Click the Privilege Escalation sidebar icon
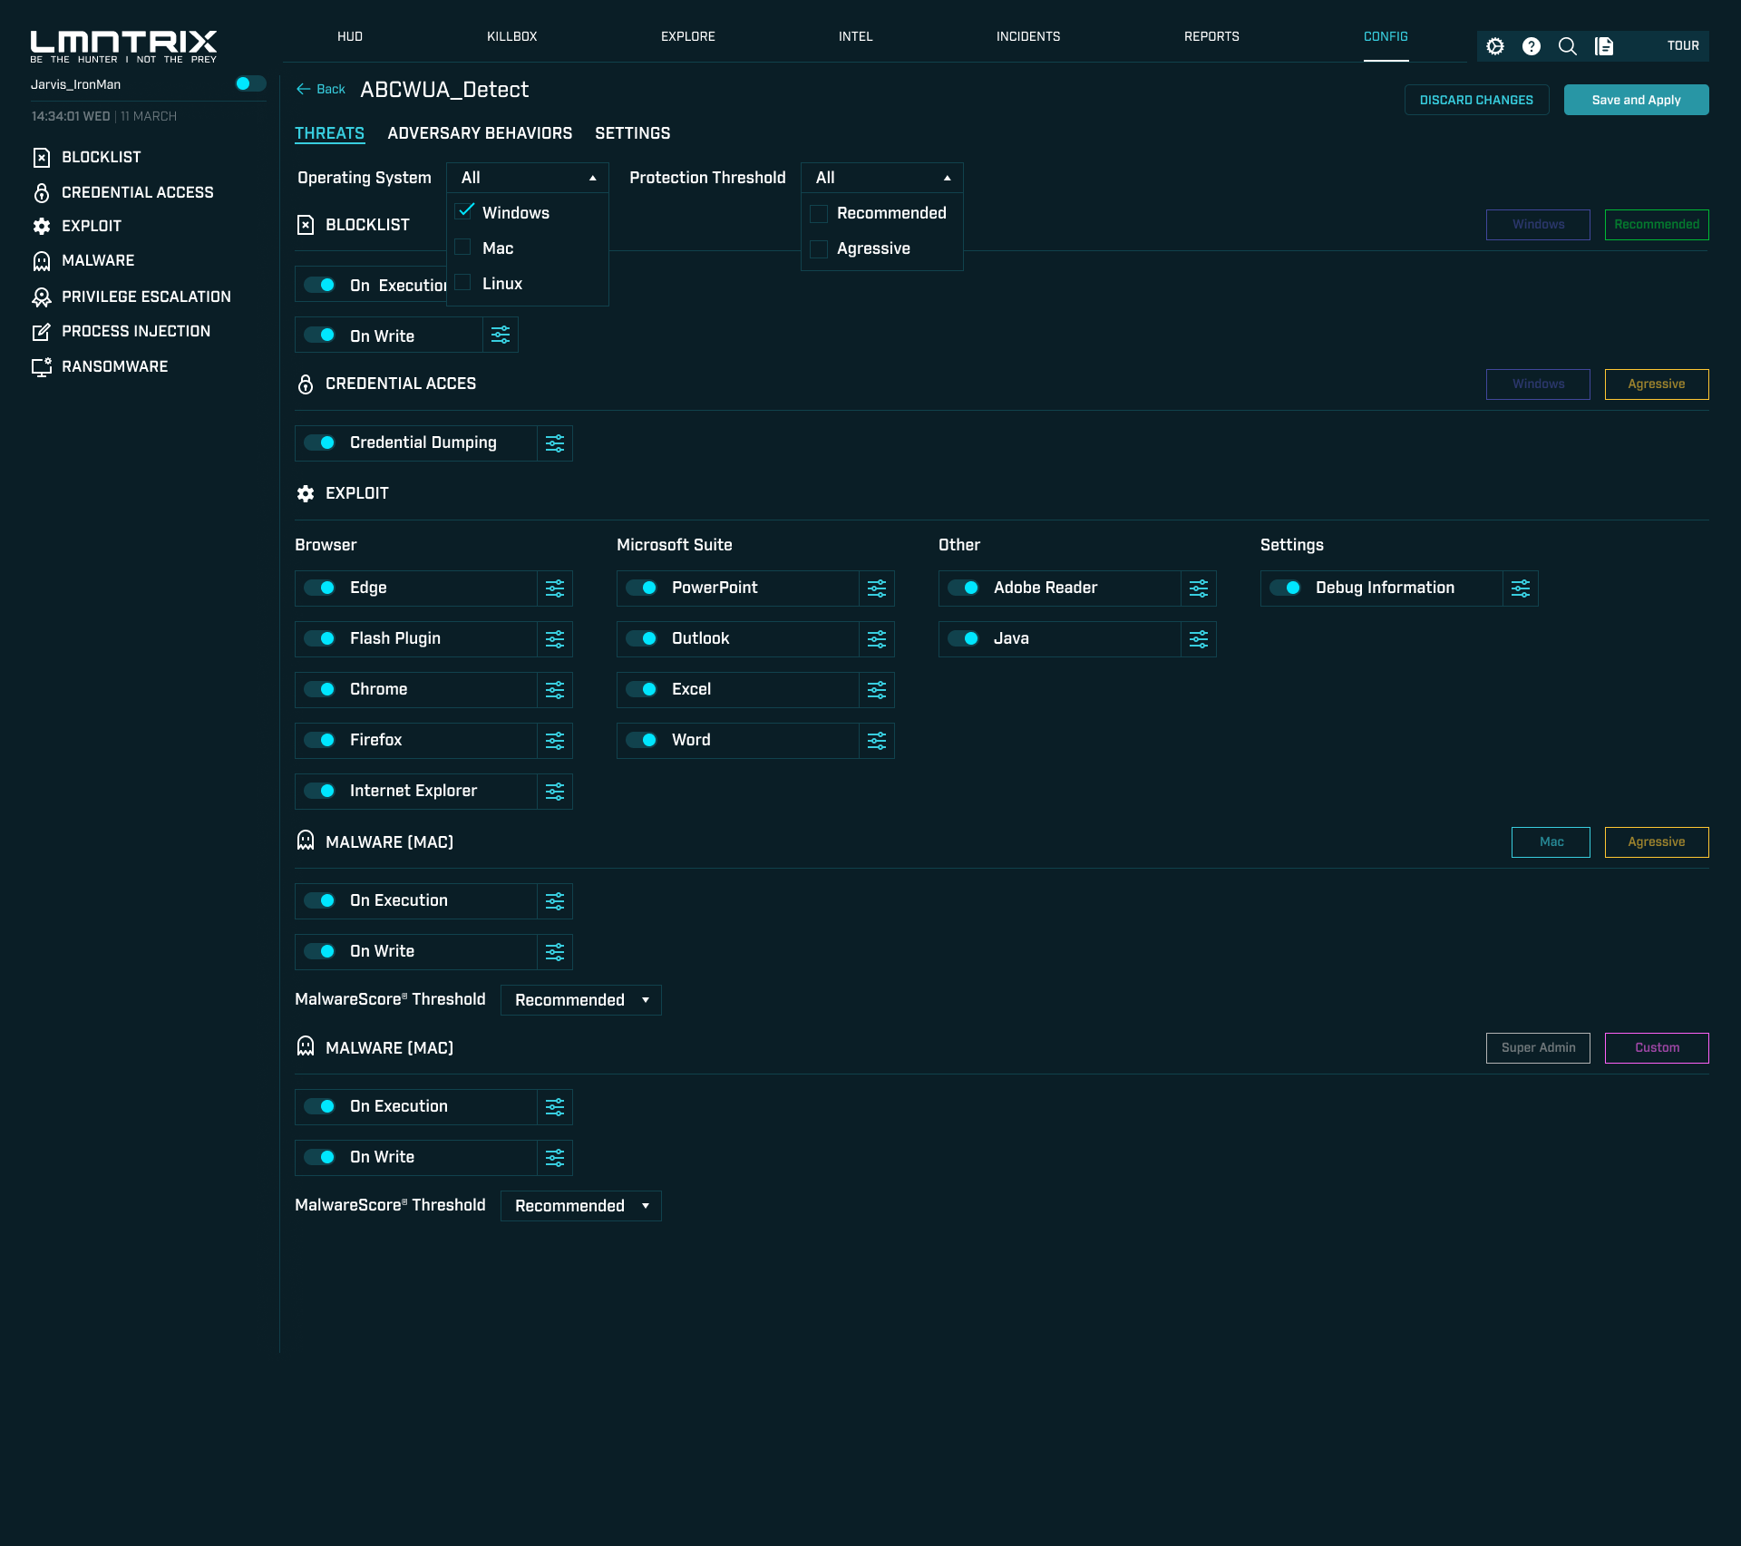Image resolution: width=1741 pixels, height=1546 pixels. point(42,297)
